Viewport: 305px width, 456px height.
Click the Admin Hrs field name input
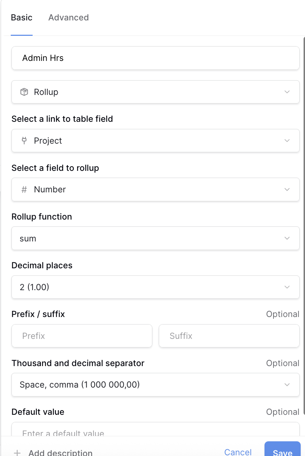[x=155, y=58]
